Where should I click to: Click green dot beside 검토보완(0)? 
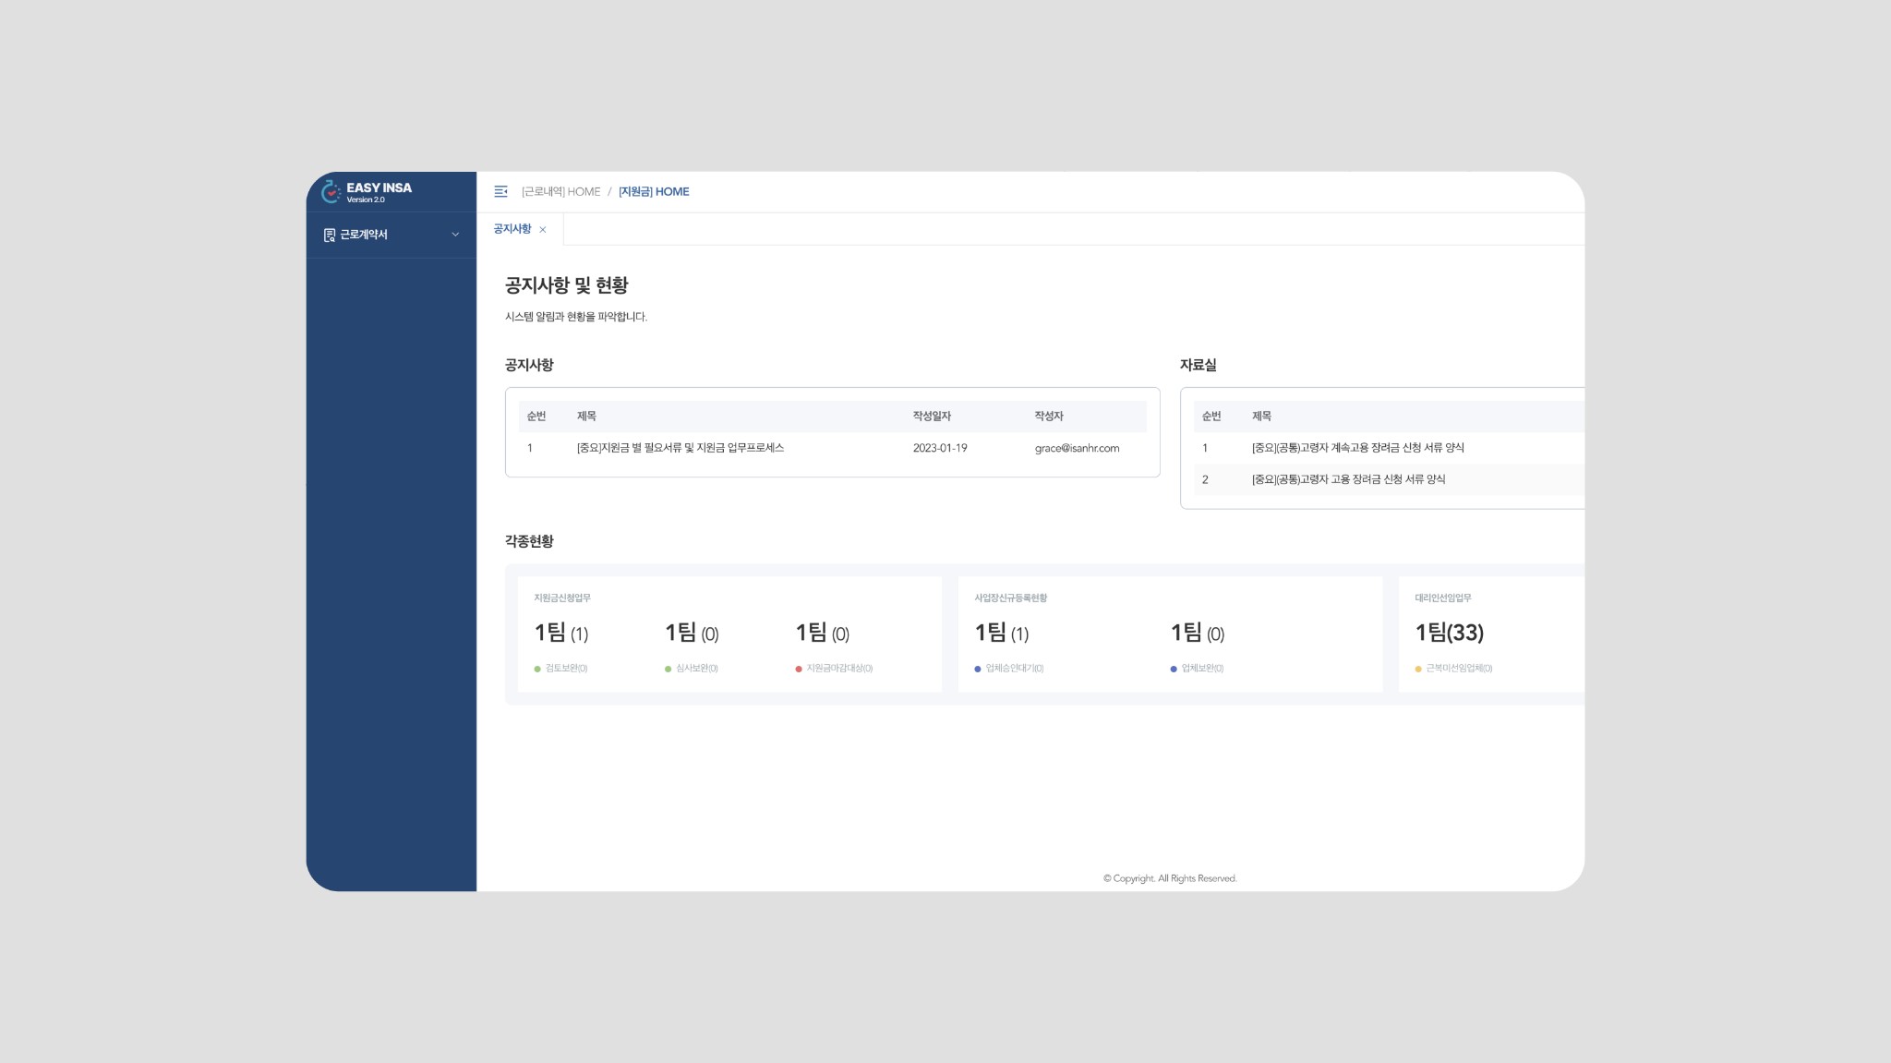click(x=537, y=669)
